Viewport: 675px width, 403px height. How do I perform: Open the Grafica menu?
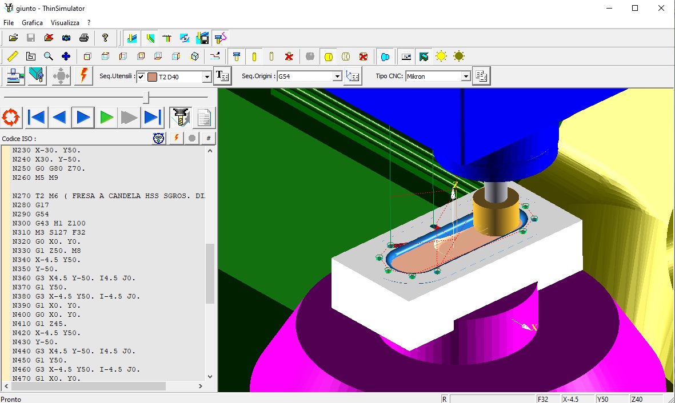pyautogui.click(x=32, y=23)
